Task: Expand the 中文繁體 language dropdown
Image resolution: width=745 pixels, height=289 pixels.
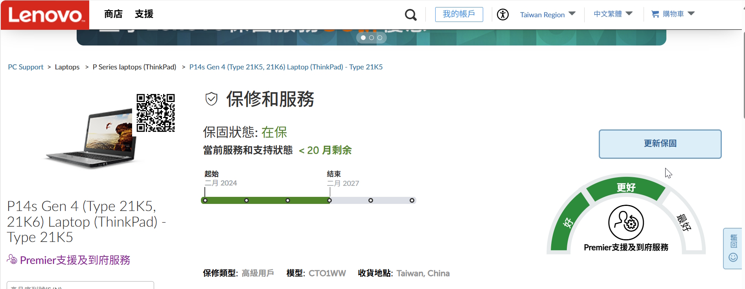Action: pyautogui.click(x=613, y=14)
